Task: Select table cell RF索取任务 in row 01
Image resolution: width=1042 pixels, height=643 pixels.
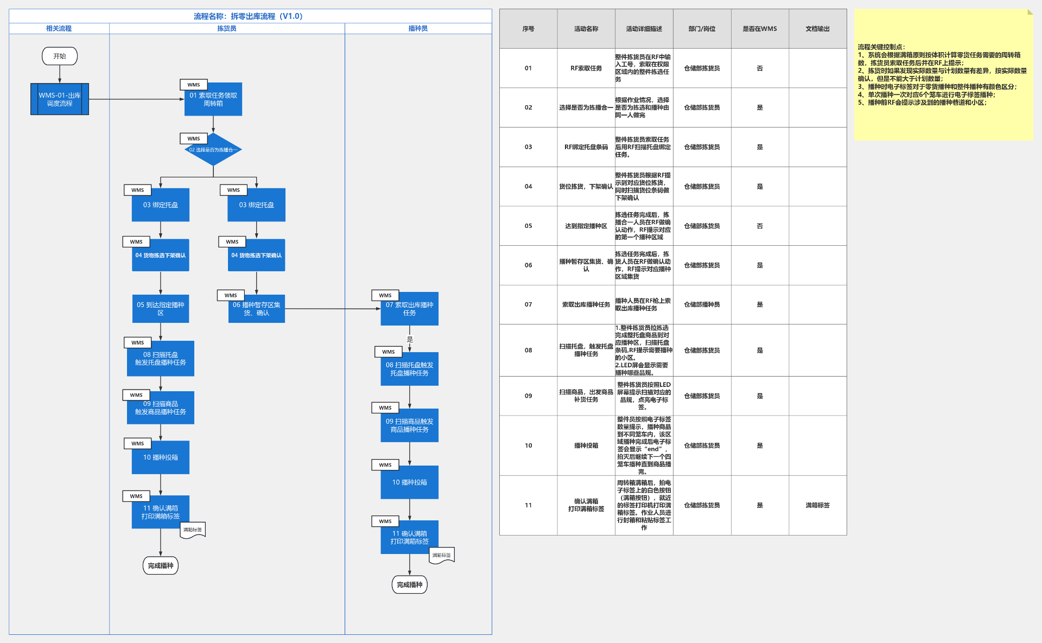Action: 586,68
